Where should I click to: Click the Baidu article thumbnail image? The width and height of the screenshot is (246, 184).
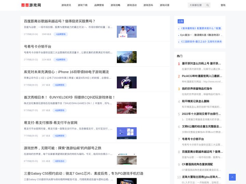127,32
